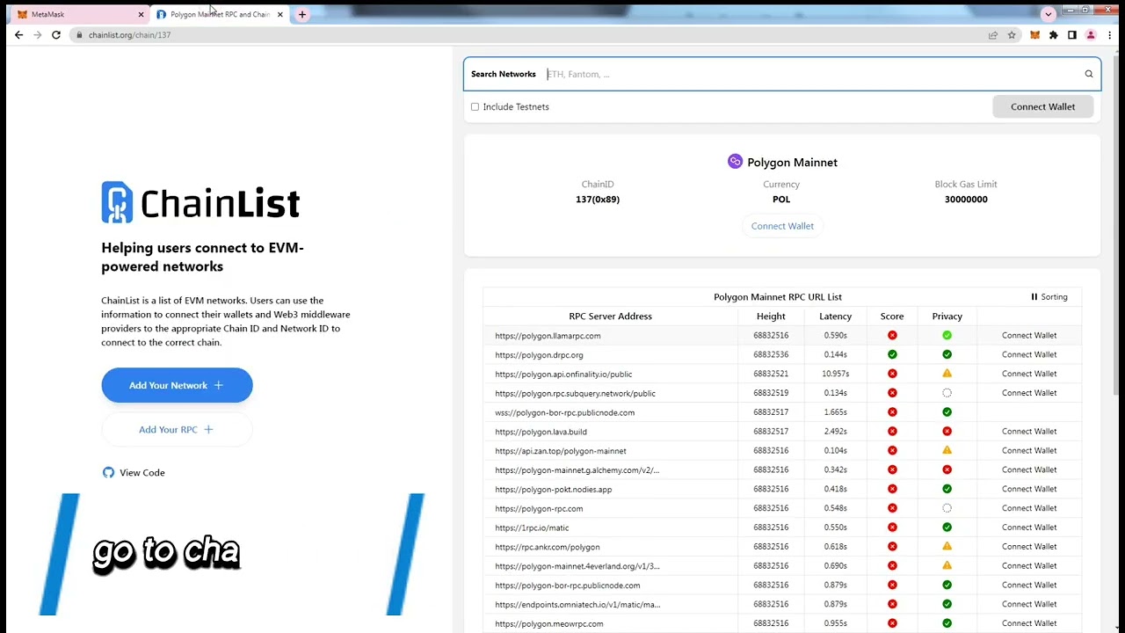Share this page via the share icon
Image resolution: width=1125 pixels, height=633 pixels.
coord(993,35)
